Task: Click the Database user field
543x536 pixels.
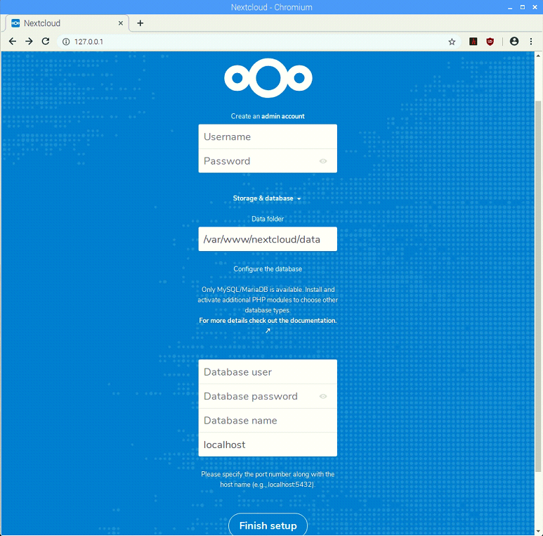Action: tap(268, 371)
